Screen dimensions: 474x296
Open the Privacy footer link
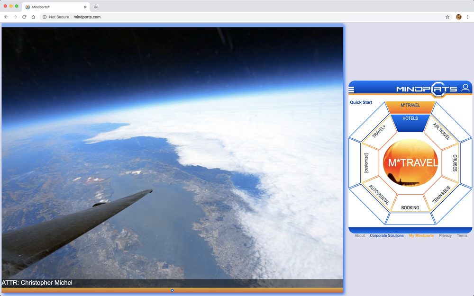click(445, 235)
